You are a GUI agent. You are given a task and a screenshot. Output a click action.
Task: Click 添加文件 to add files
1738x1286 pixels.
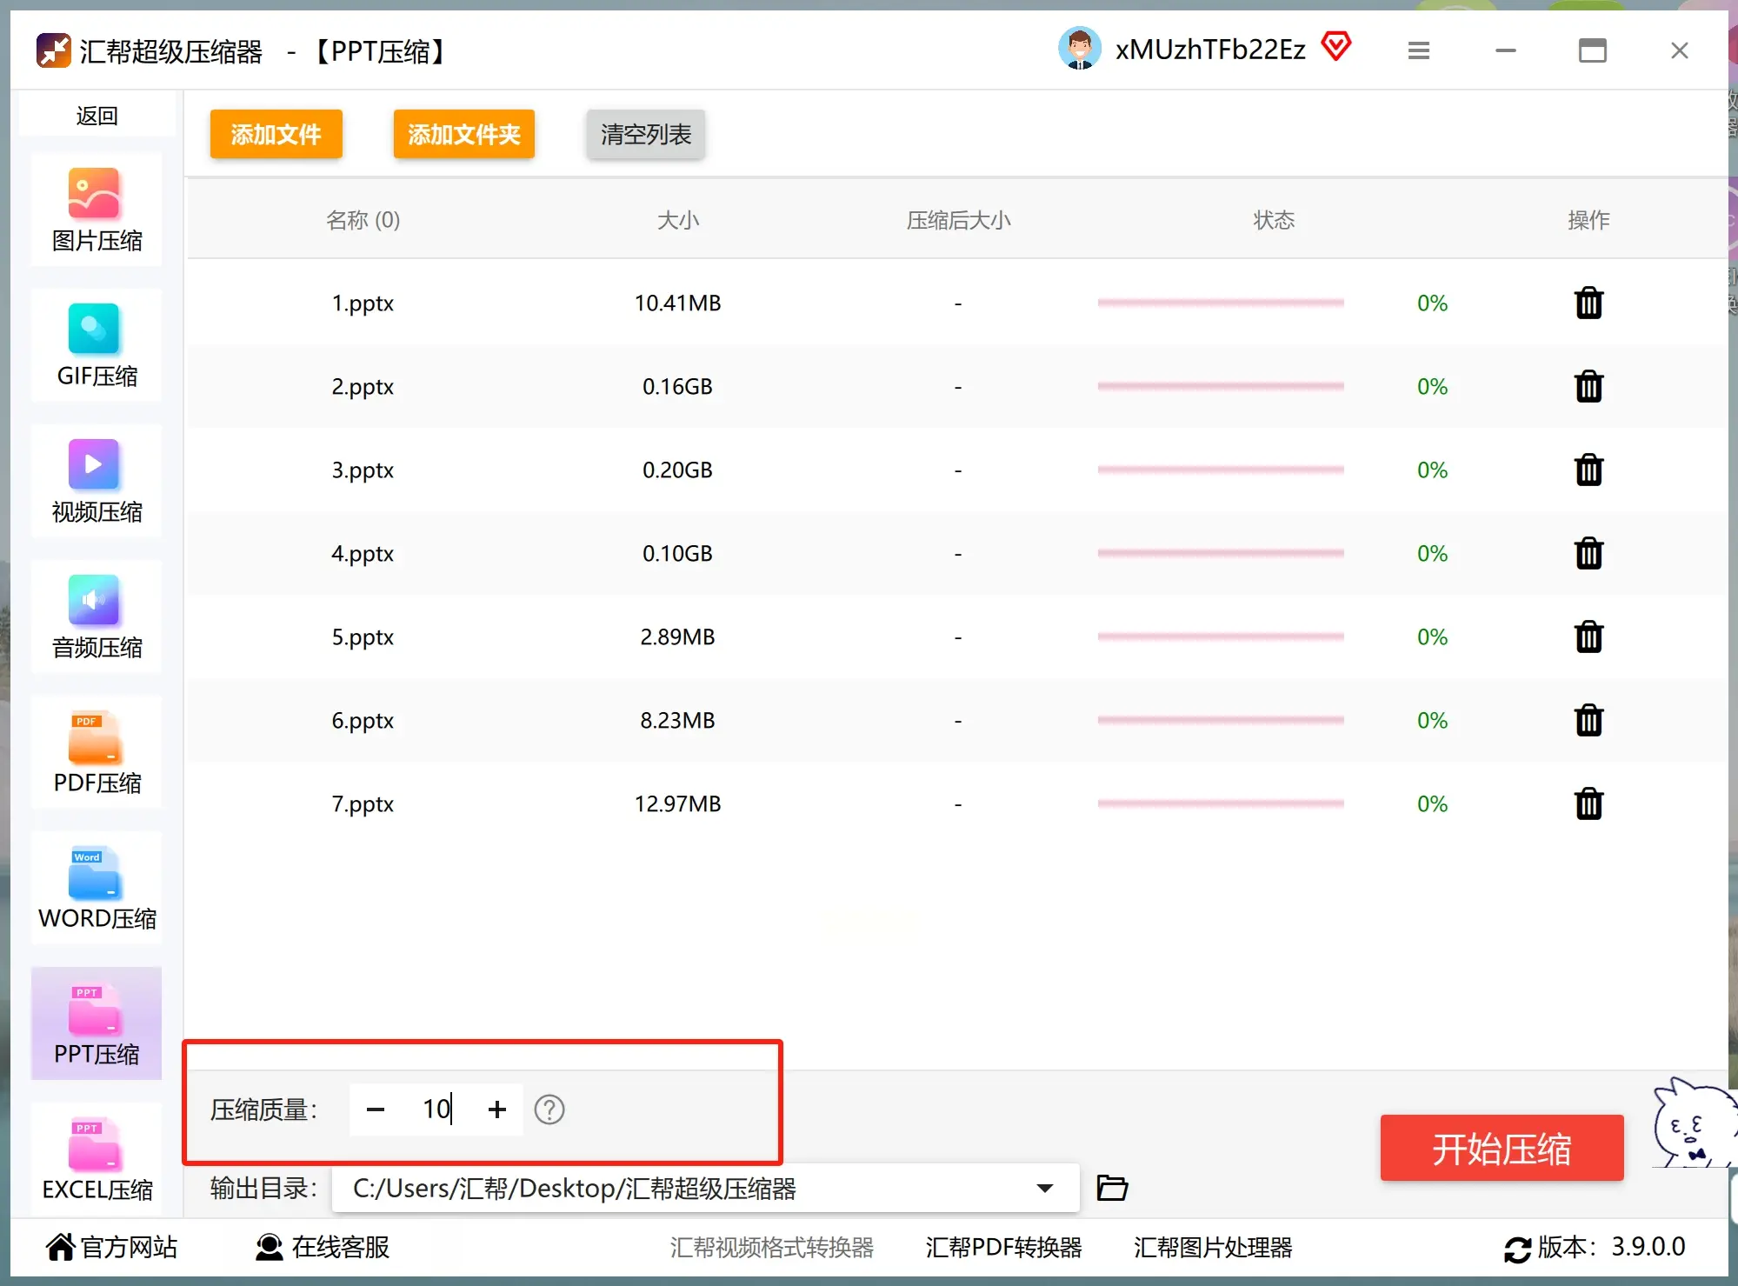click(276, 134)
